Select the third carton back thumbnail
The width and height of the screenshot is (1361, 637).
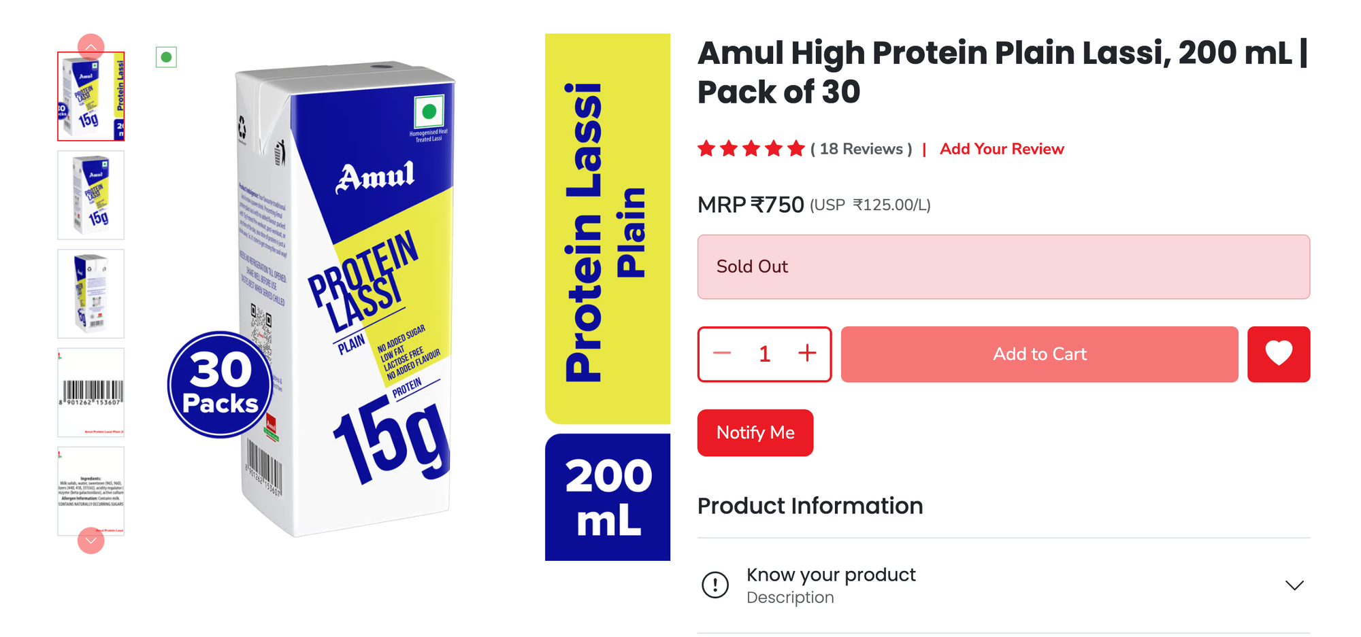91,294
